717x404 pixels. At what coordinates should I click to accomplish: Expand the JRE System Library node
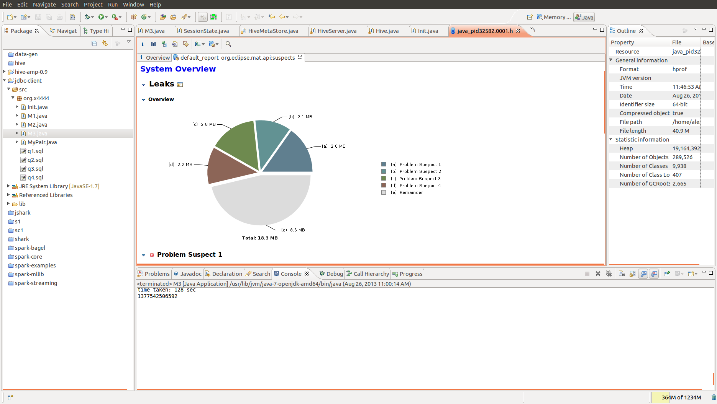(8, 186)
